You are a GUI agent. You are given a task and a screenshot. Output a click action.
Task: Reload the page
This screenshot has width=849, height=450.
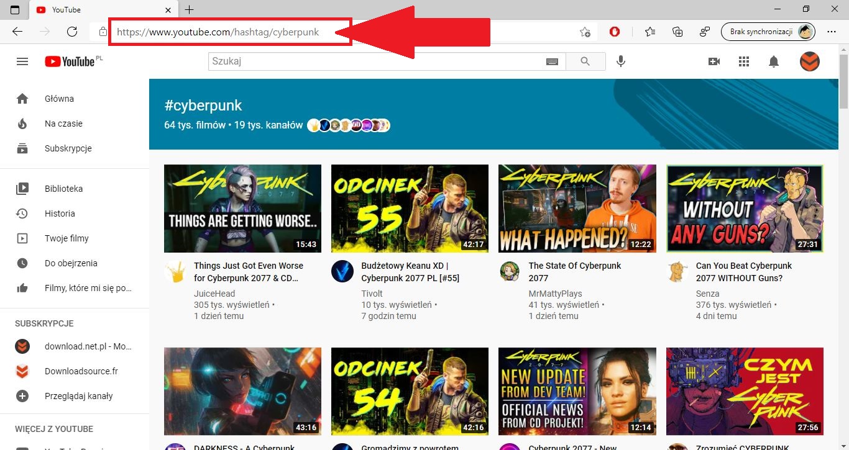tap(72, 32)
